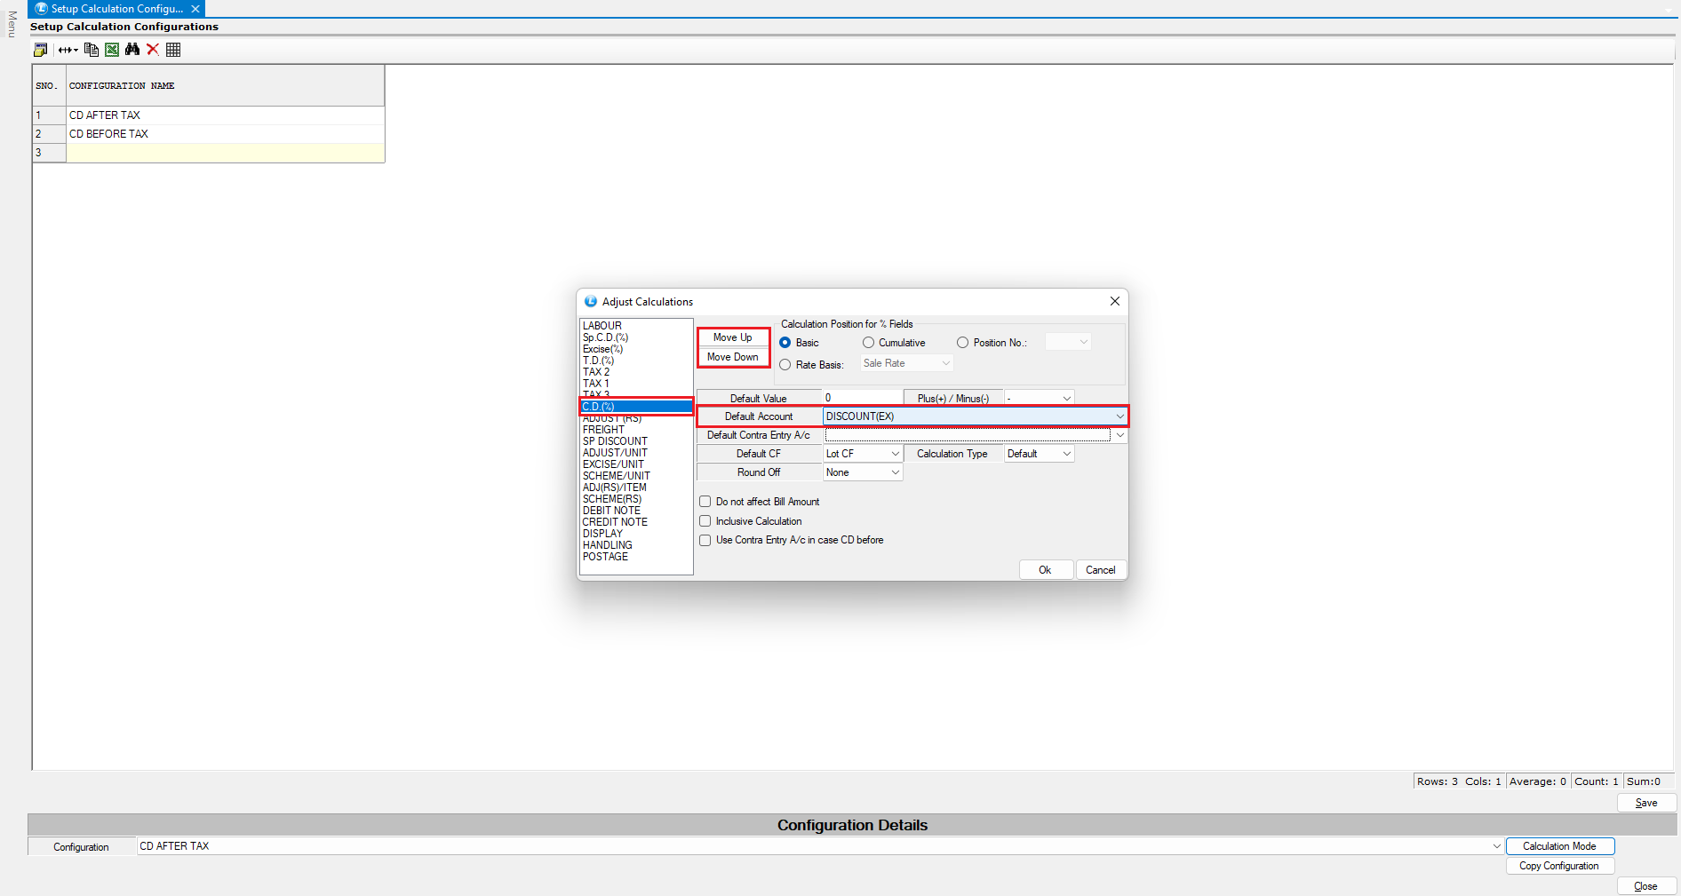This screenshot has height=896, width=1681.
Task: Click the Calculation Mode button
Action: coord(1559,846)
